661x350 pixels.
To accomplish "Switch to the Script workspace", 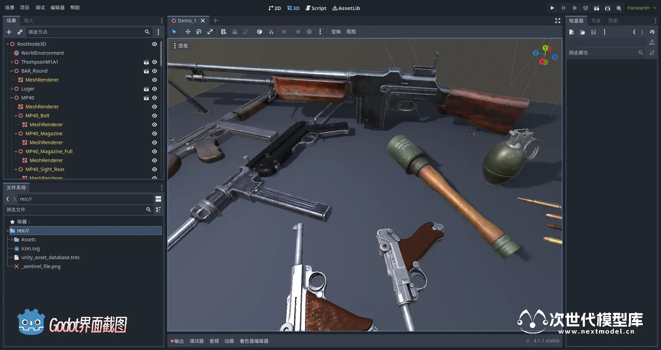I will click(x=316, y=8).
